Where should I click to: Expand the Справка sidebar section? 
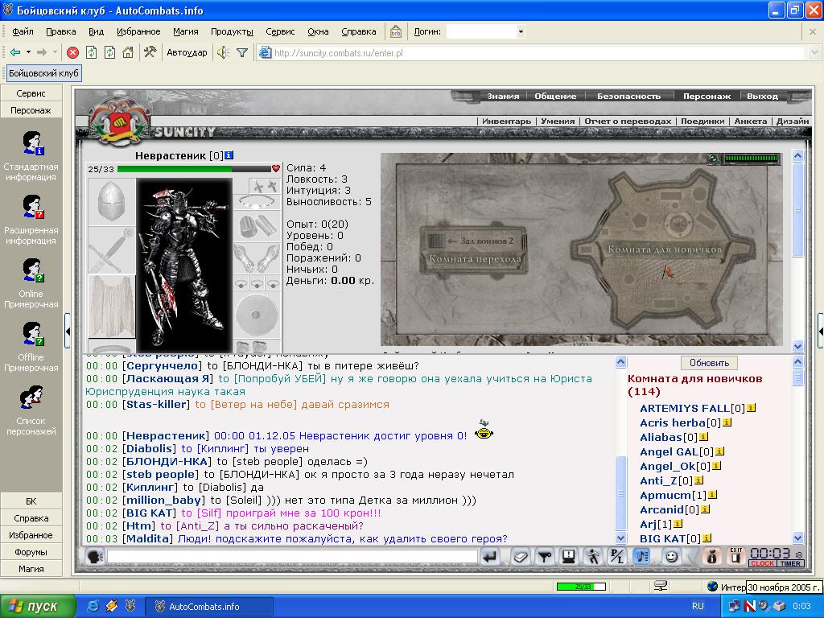[31, 518]
